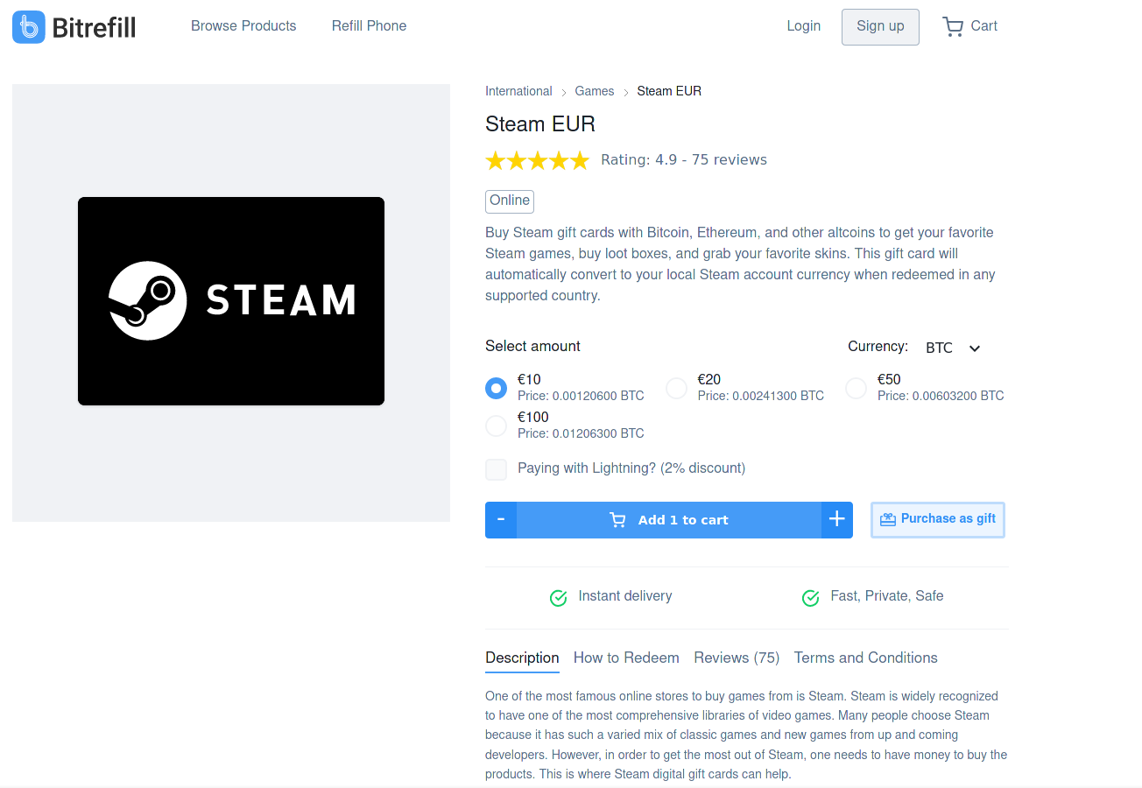Click the Cart label in header
The image size is (1142, 788).
984,26
